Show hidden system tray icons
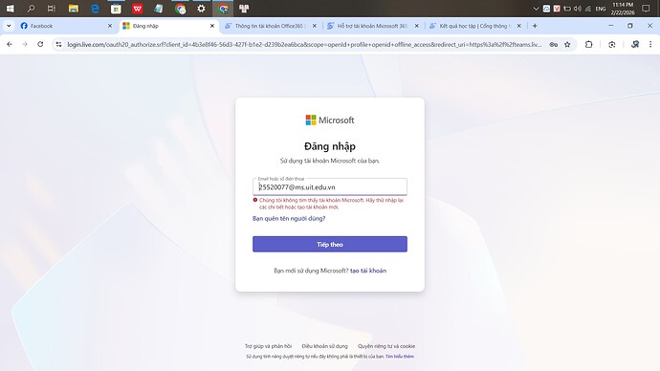660x371 pixels. click(x=536, y=9)
